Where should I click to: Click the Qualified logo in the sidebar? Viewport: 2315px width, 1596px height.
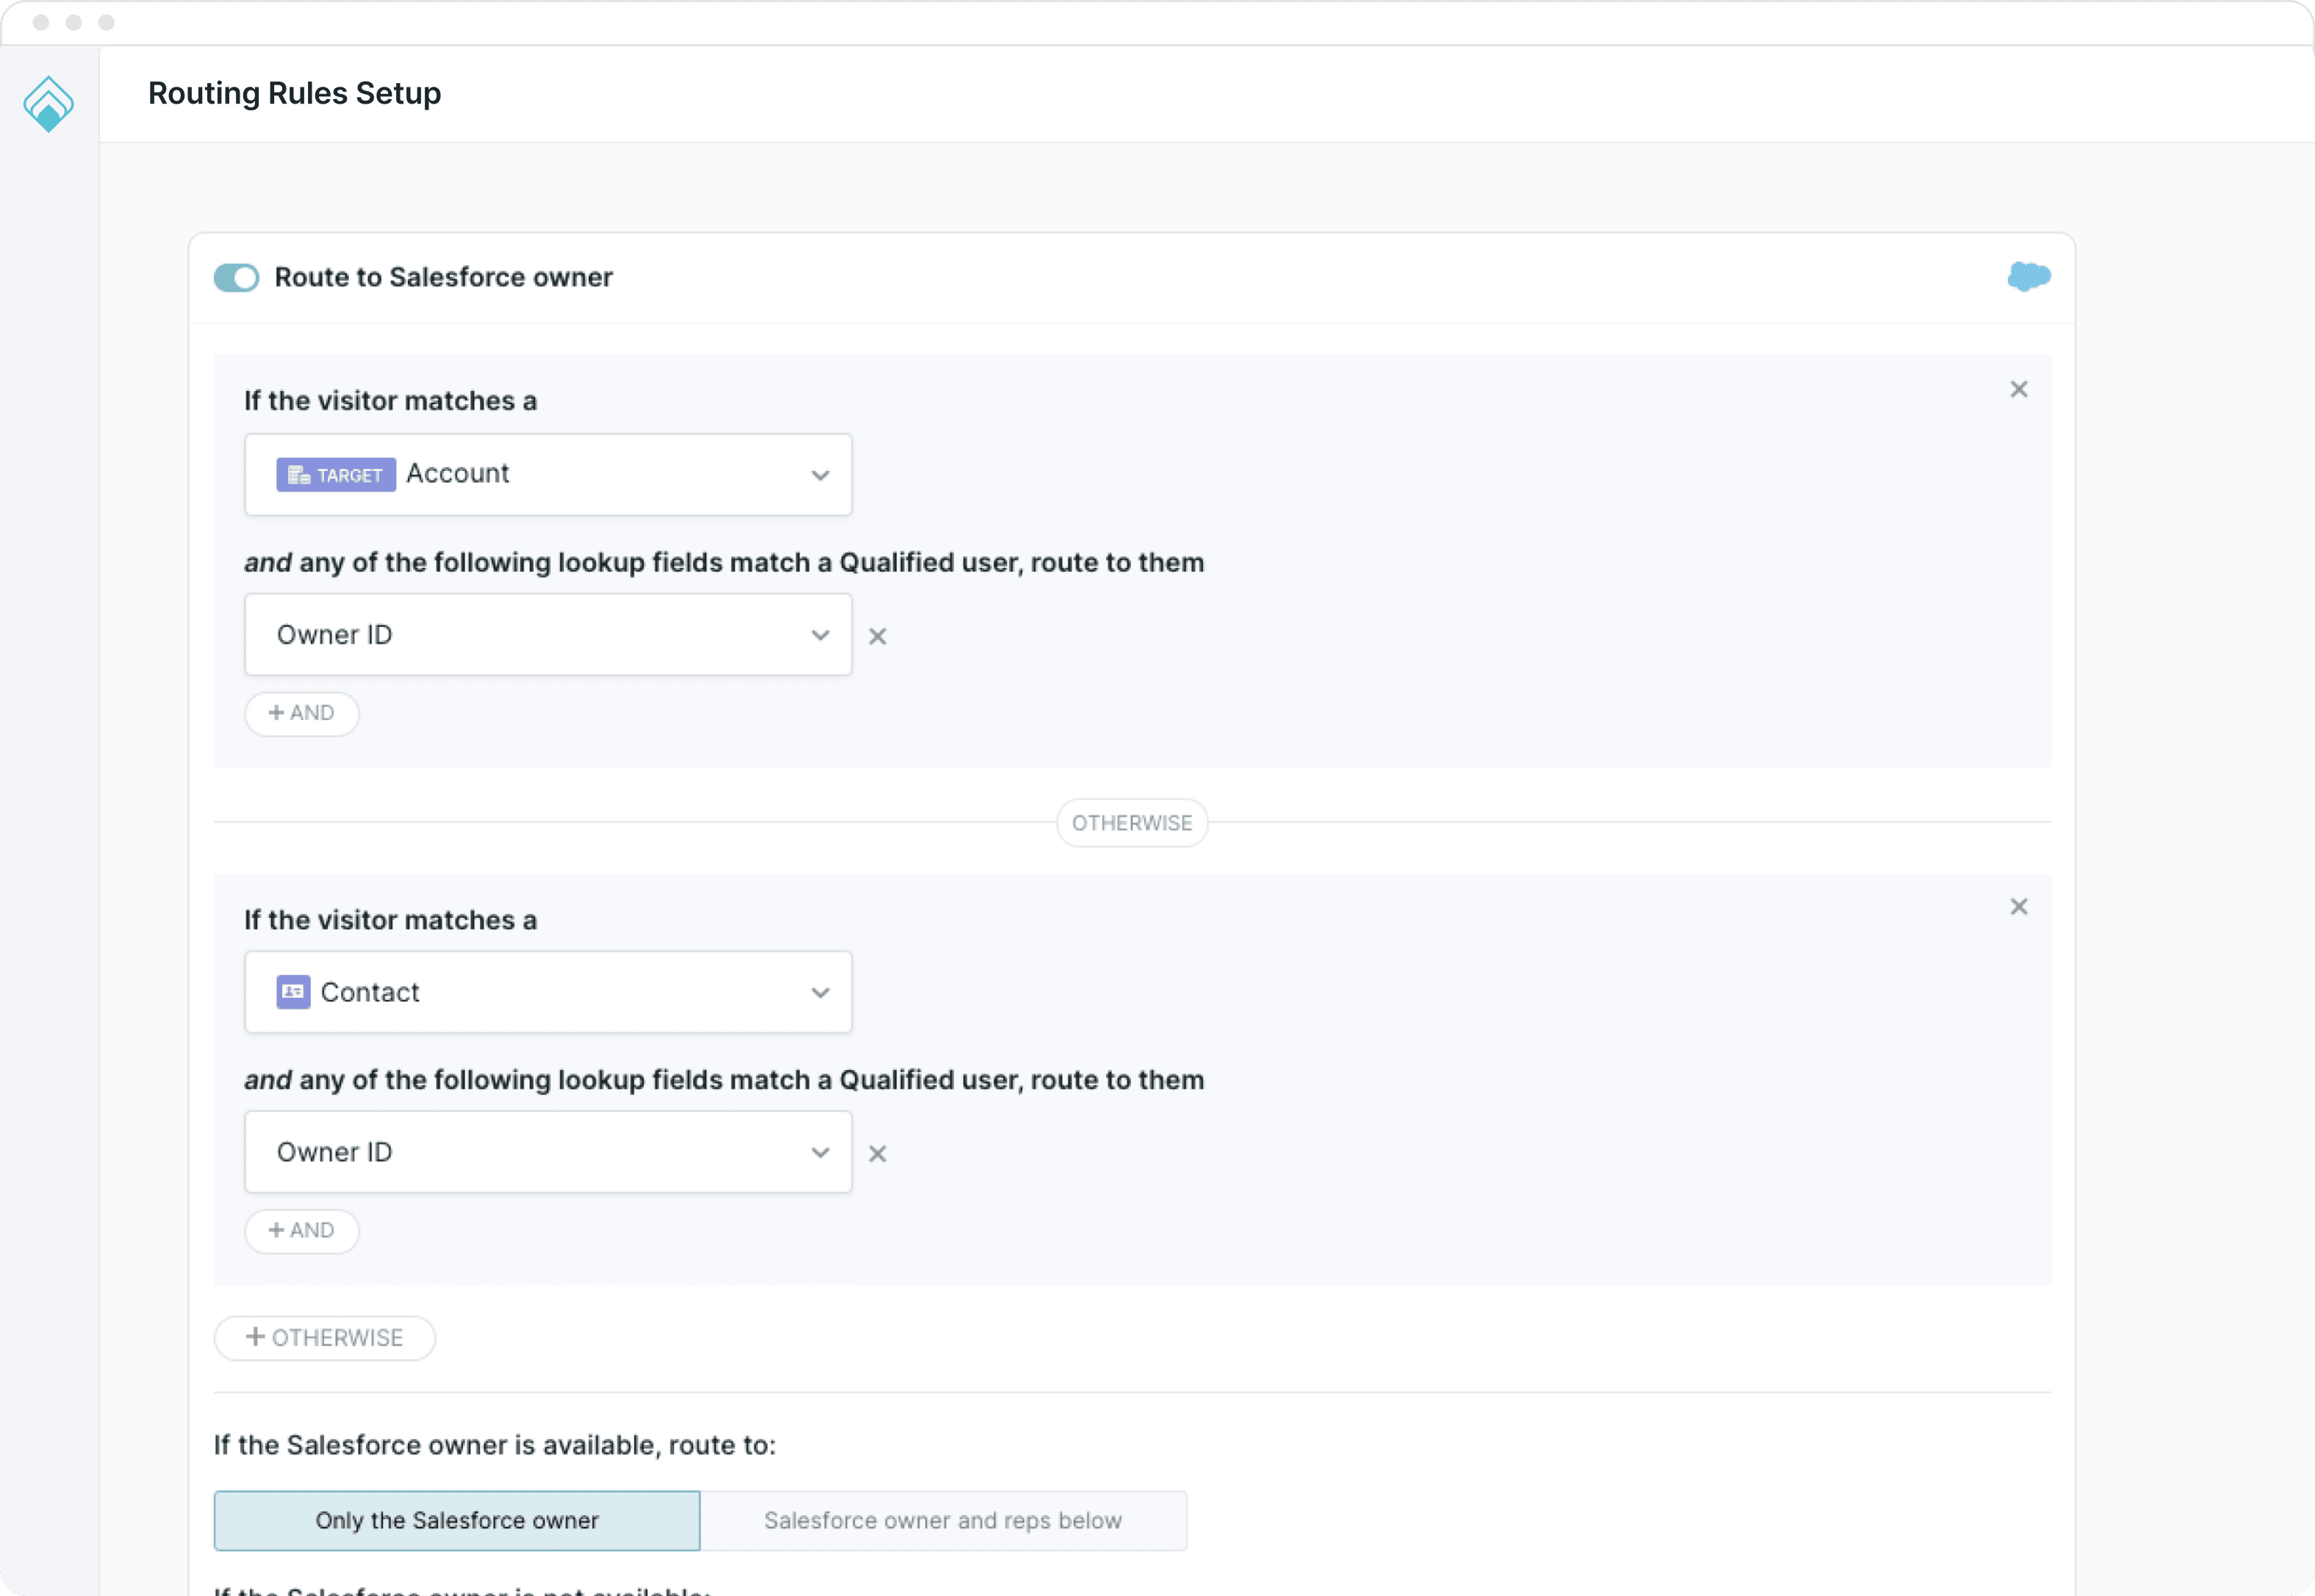[48, 104]
